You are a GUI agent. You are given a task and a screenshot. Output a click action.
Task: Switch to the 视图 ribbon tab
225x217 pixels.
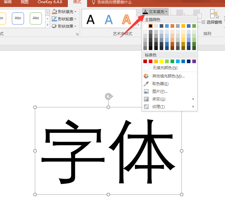[x=25, y=2]
